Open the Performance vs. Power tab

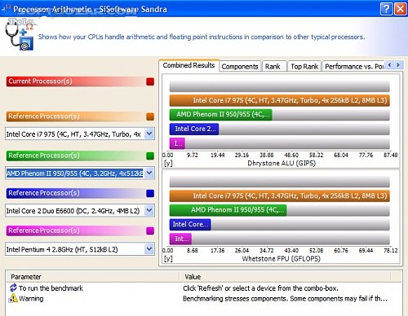(353, 67)
